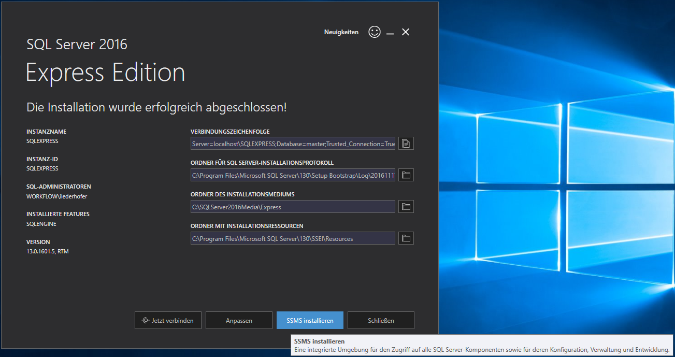Click the Schließen button

coord(381,320)
